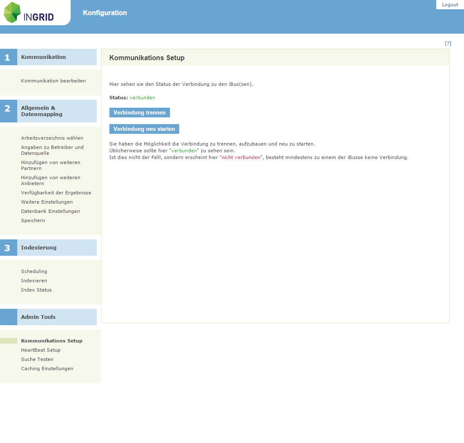This screenshot has width=464, height=443.
Task: Open the Scheduling page
Action: (x=34, y=271)
